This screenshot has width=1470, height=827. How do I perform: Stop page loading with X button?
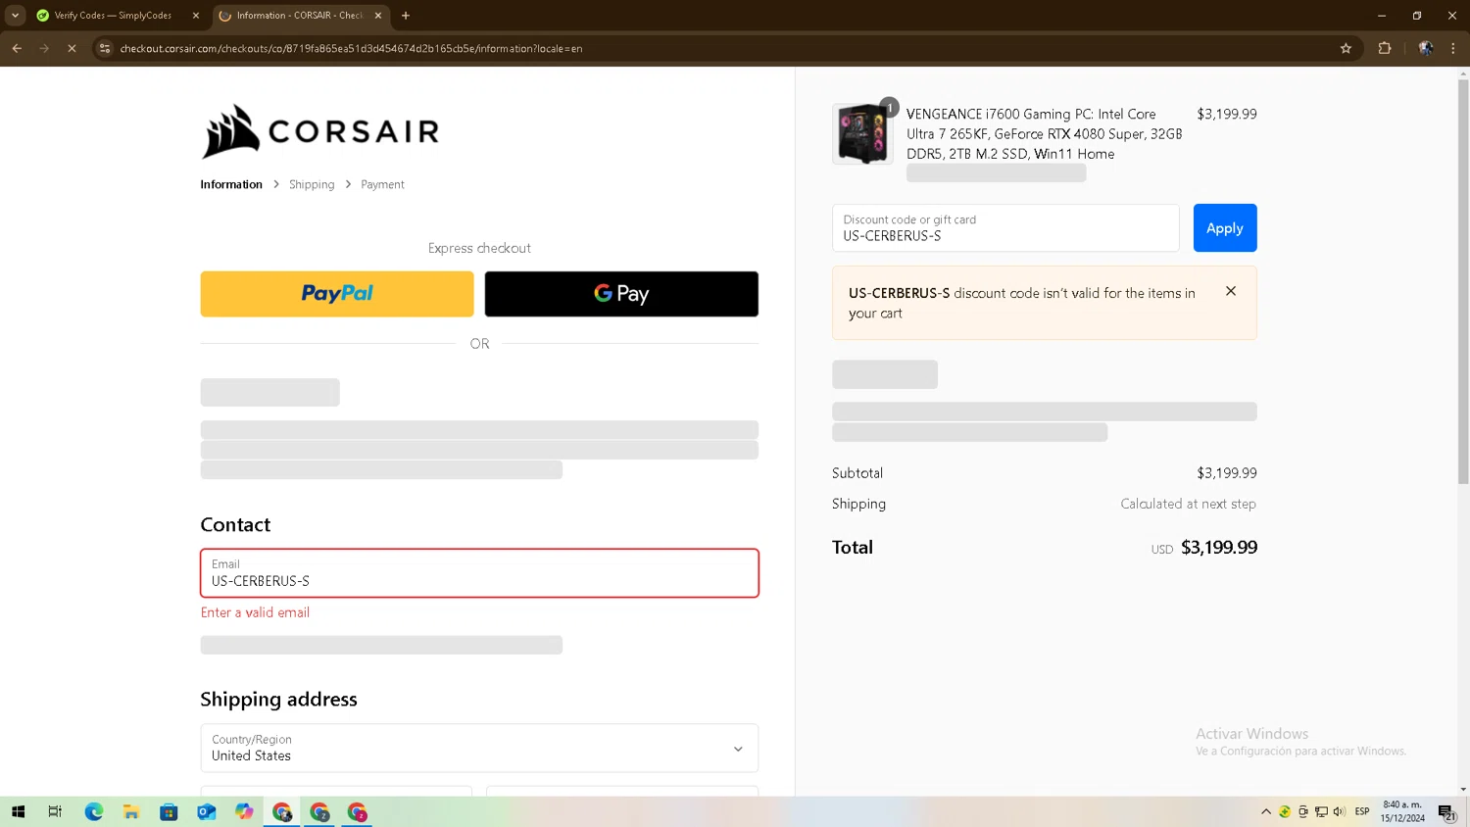72,48
